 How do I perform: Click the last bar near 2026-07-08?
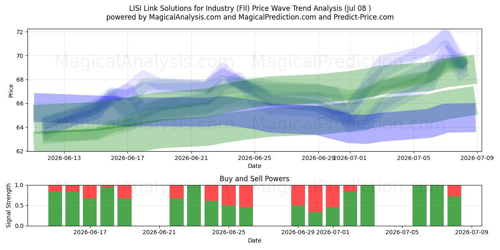click(454, 205)
